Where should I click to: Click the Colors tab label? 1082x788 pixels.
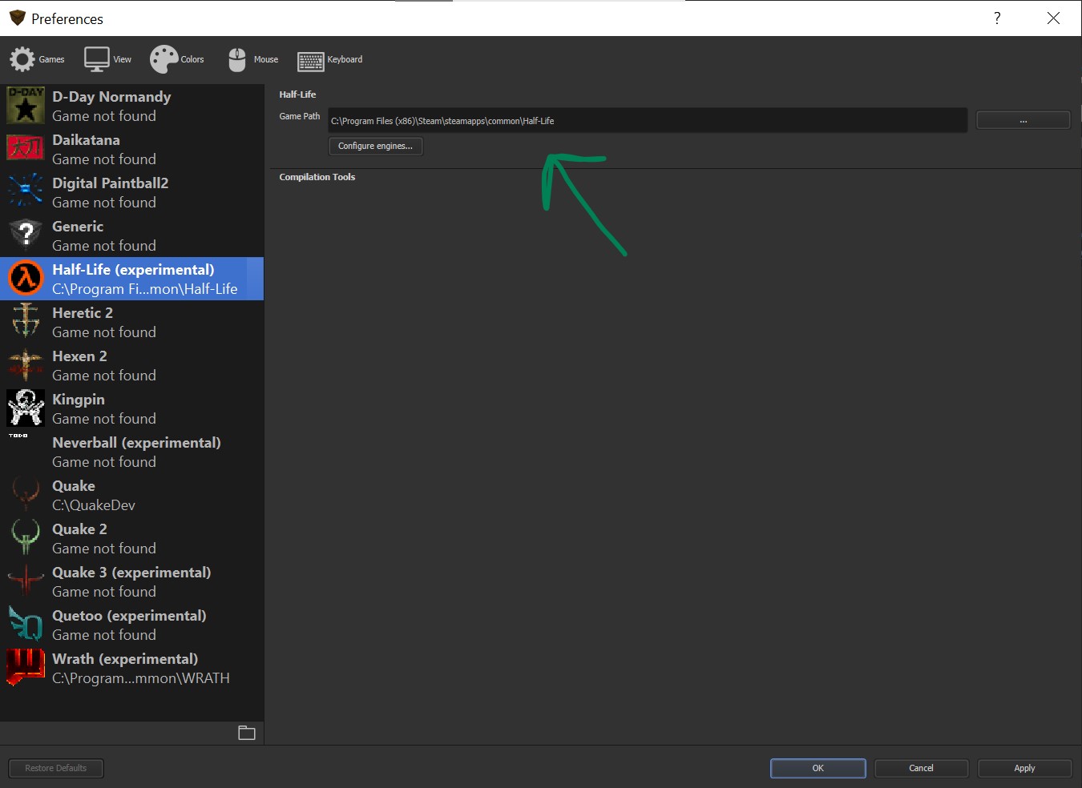pos(192,59)
